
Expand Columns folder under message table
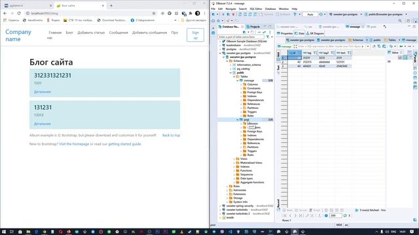pos(241,84)
